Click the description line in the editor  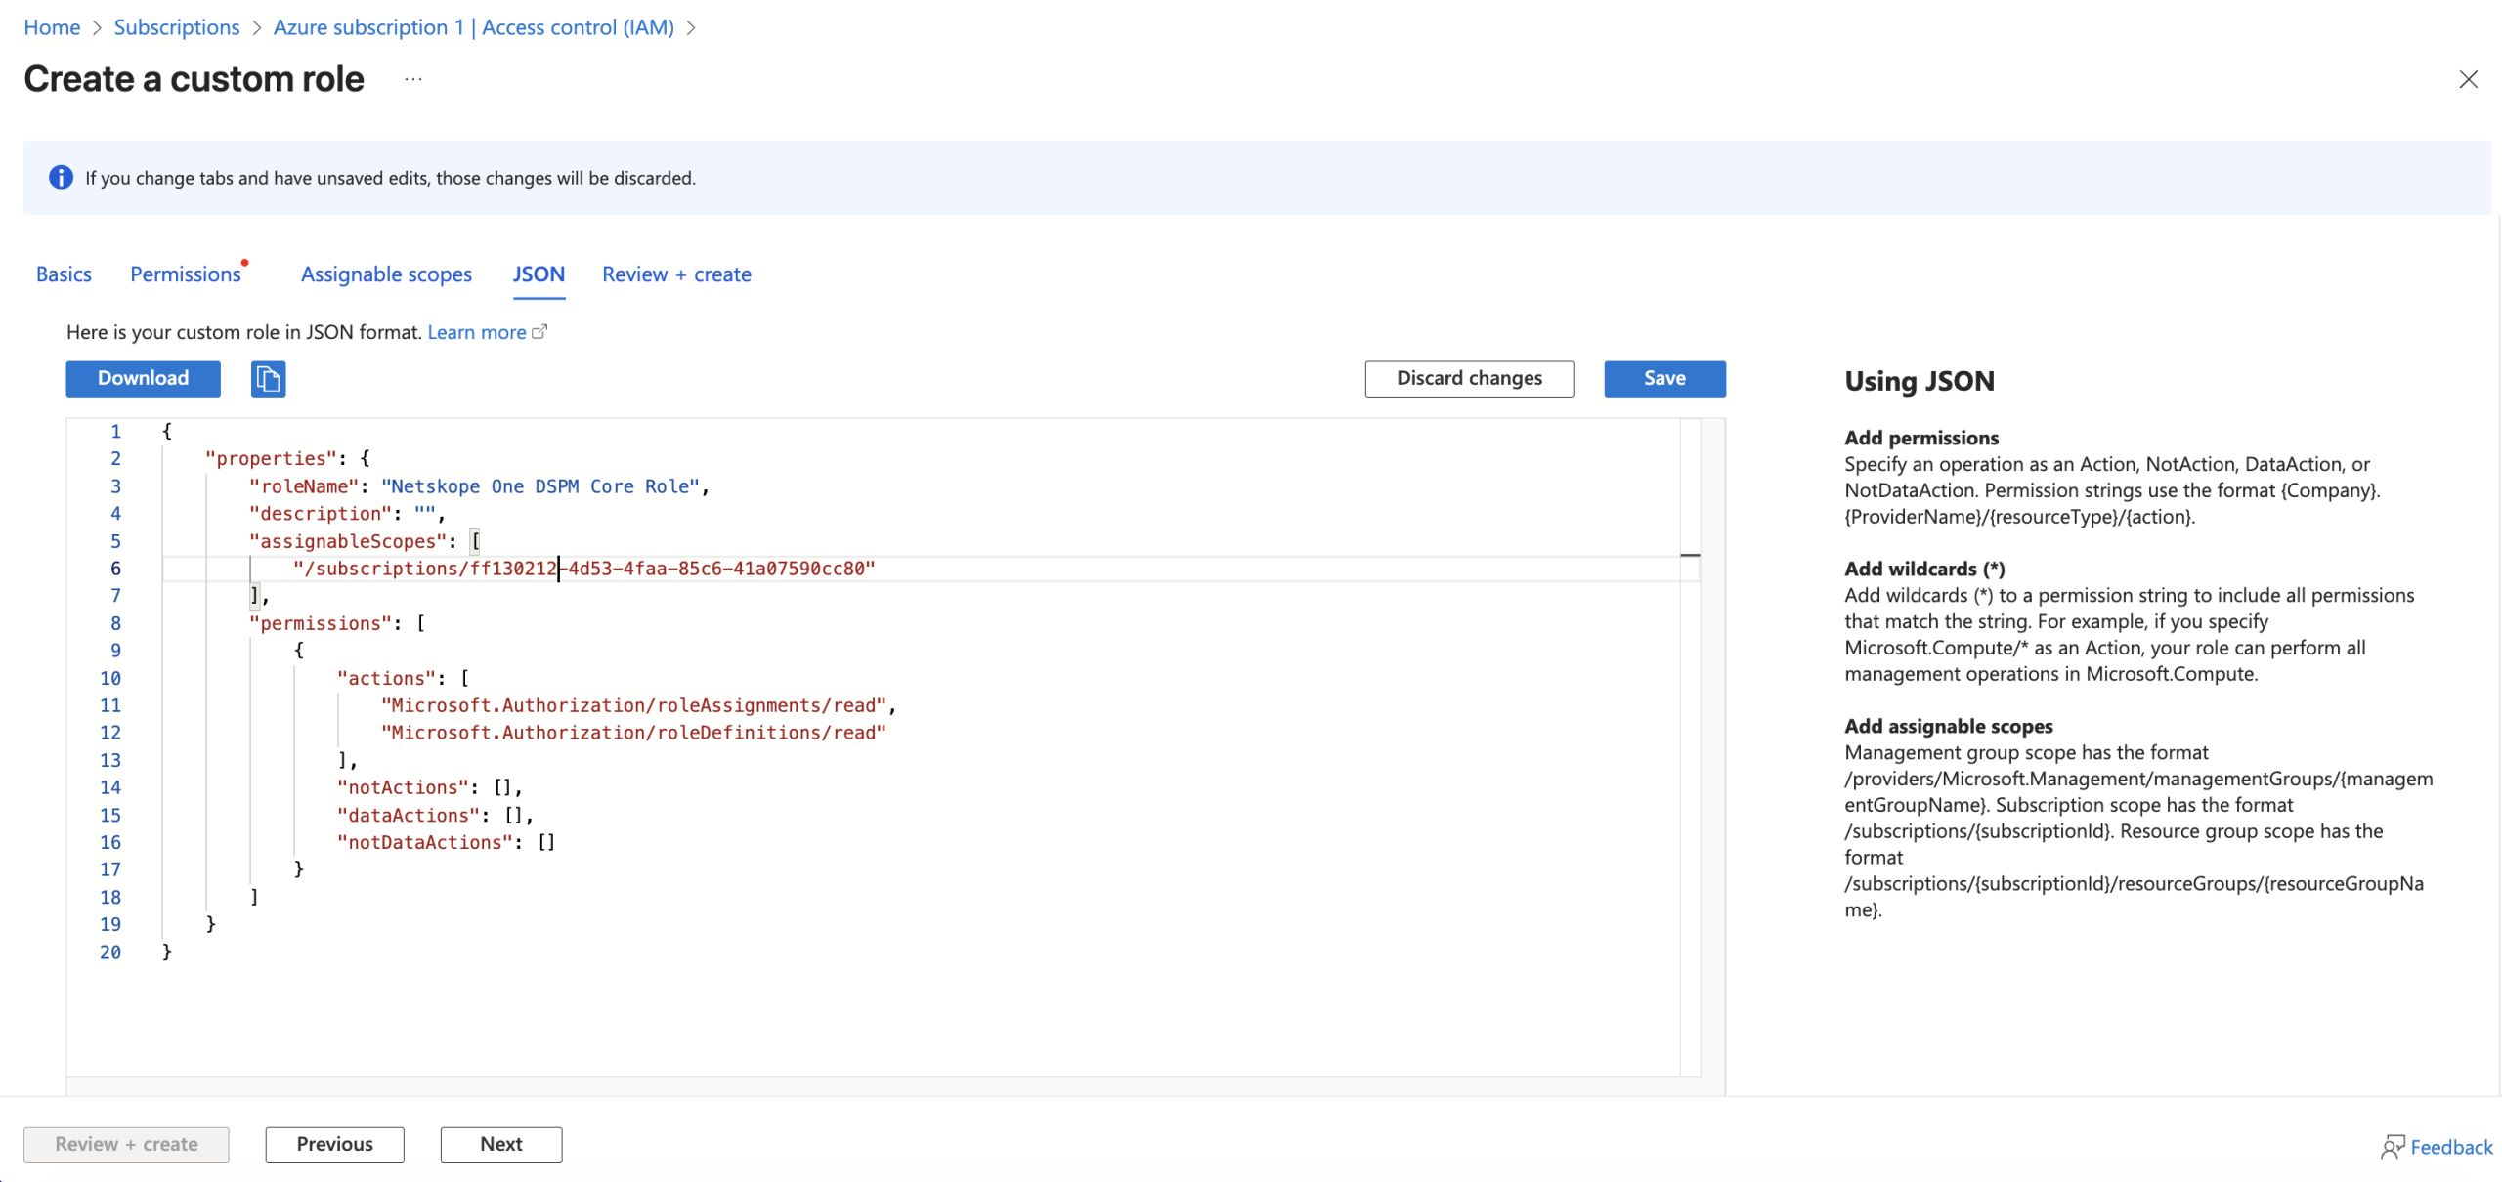coord(347,513)
